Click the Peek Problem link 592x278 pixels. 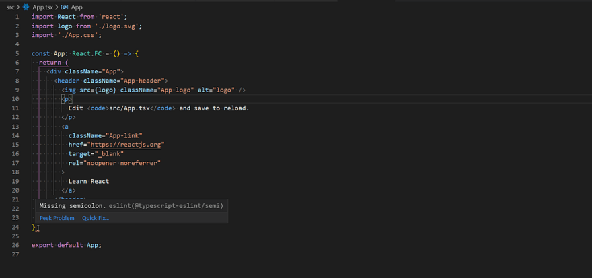[x=57, y=218]
